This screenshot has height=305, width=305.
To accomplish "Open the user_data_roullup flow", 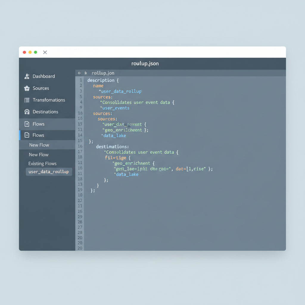I will (x=49, y=172).
